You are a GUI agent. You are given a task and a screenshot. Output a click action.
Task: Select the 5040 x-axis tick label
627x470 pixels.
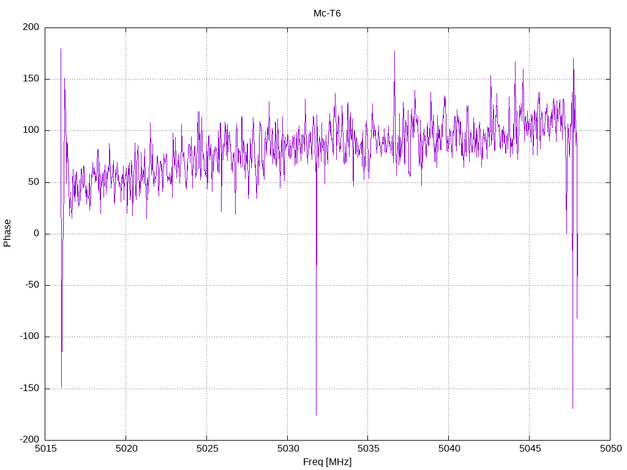[x=448, y=449]
